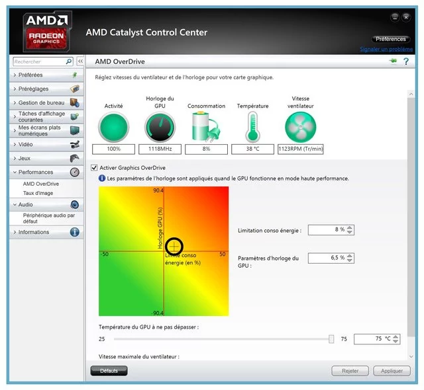Click the crosshair marker on OverDrive graph

[174, 247]
